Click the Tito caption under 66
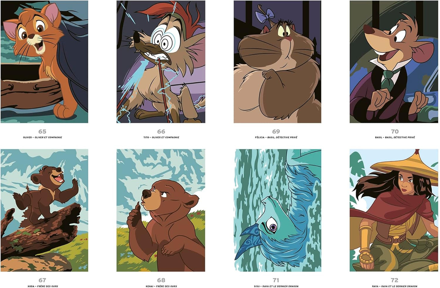Screen dimensions: 440x288 [x=161, y=137]
